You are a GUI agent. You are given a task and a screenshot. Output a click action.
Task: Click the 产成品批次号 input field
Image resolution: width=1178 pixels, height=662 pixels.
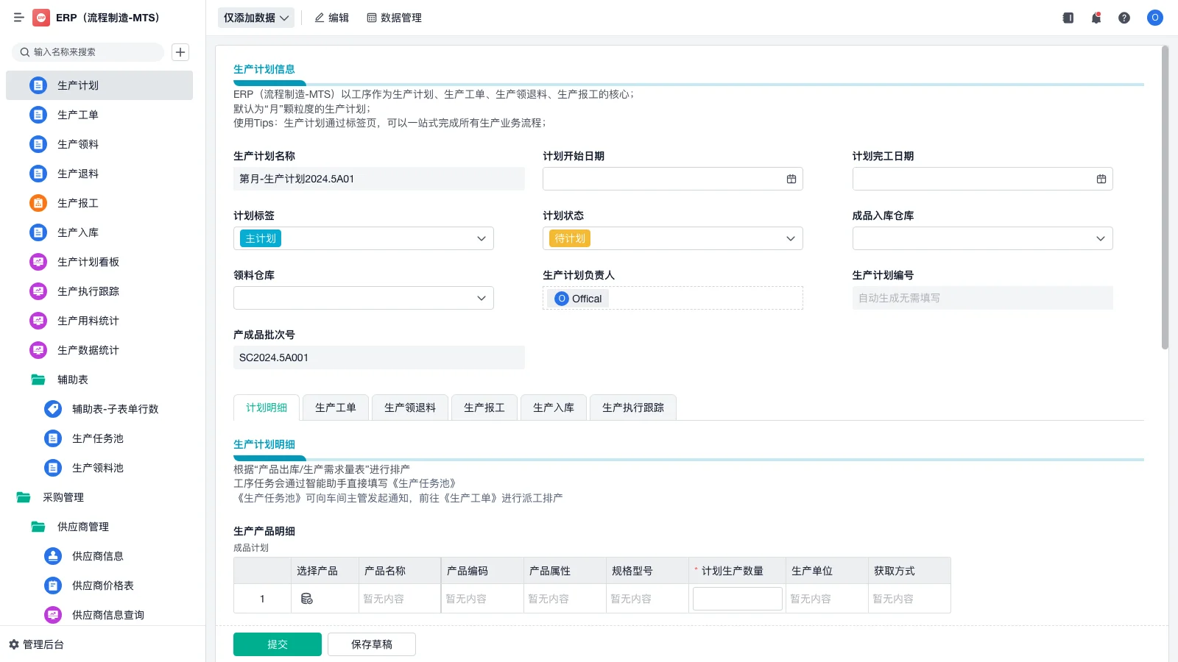click(x=379, y=357)
